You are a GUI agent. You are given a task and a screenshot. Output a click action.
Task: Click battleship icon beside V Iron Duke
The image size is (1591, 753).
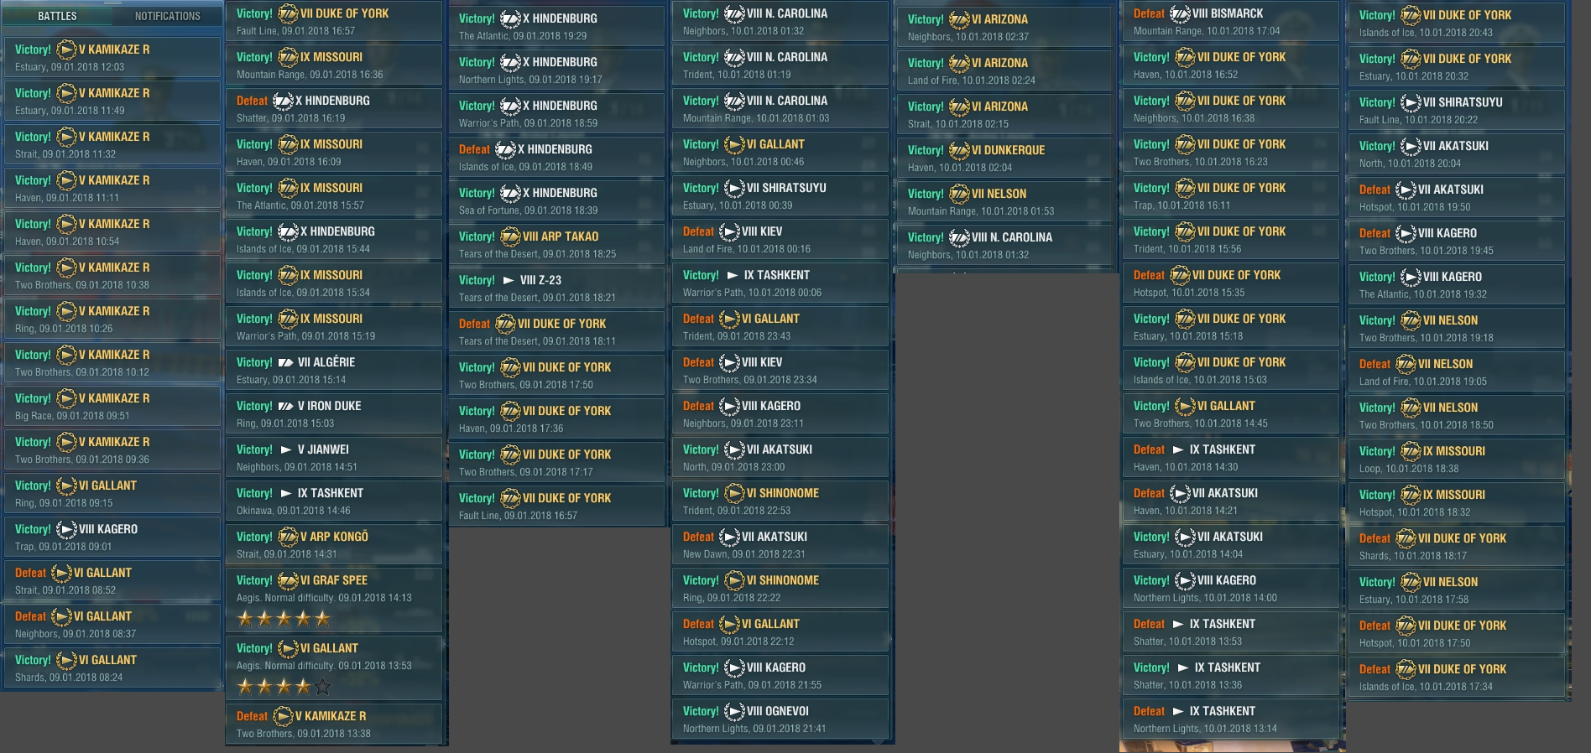coord(285,406)
